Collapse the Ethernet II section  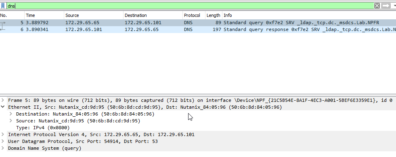[x=2, y=107]
